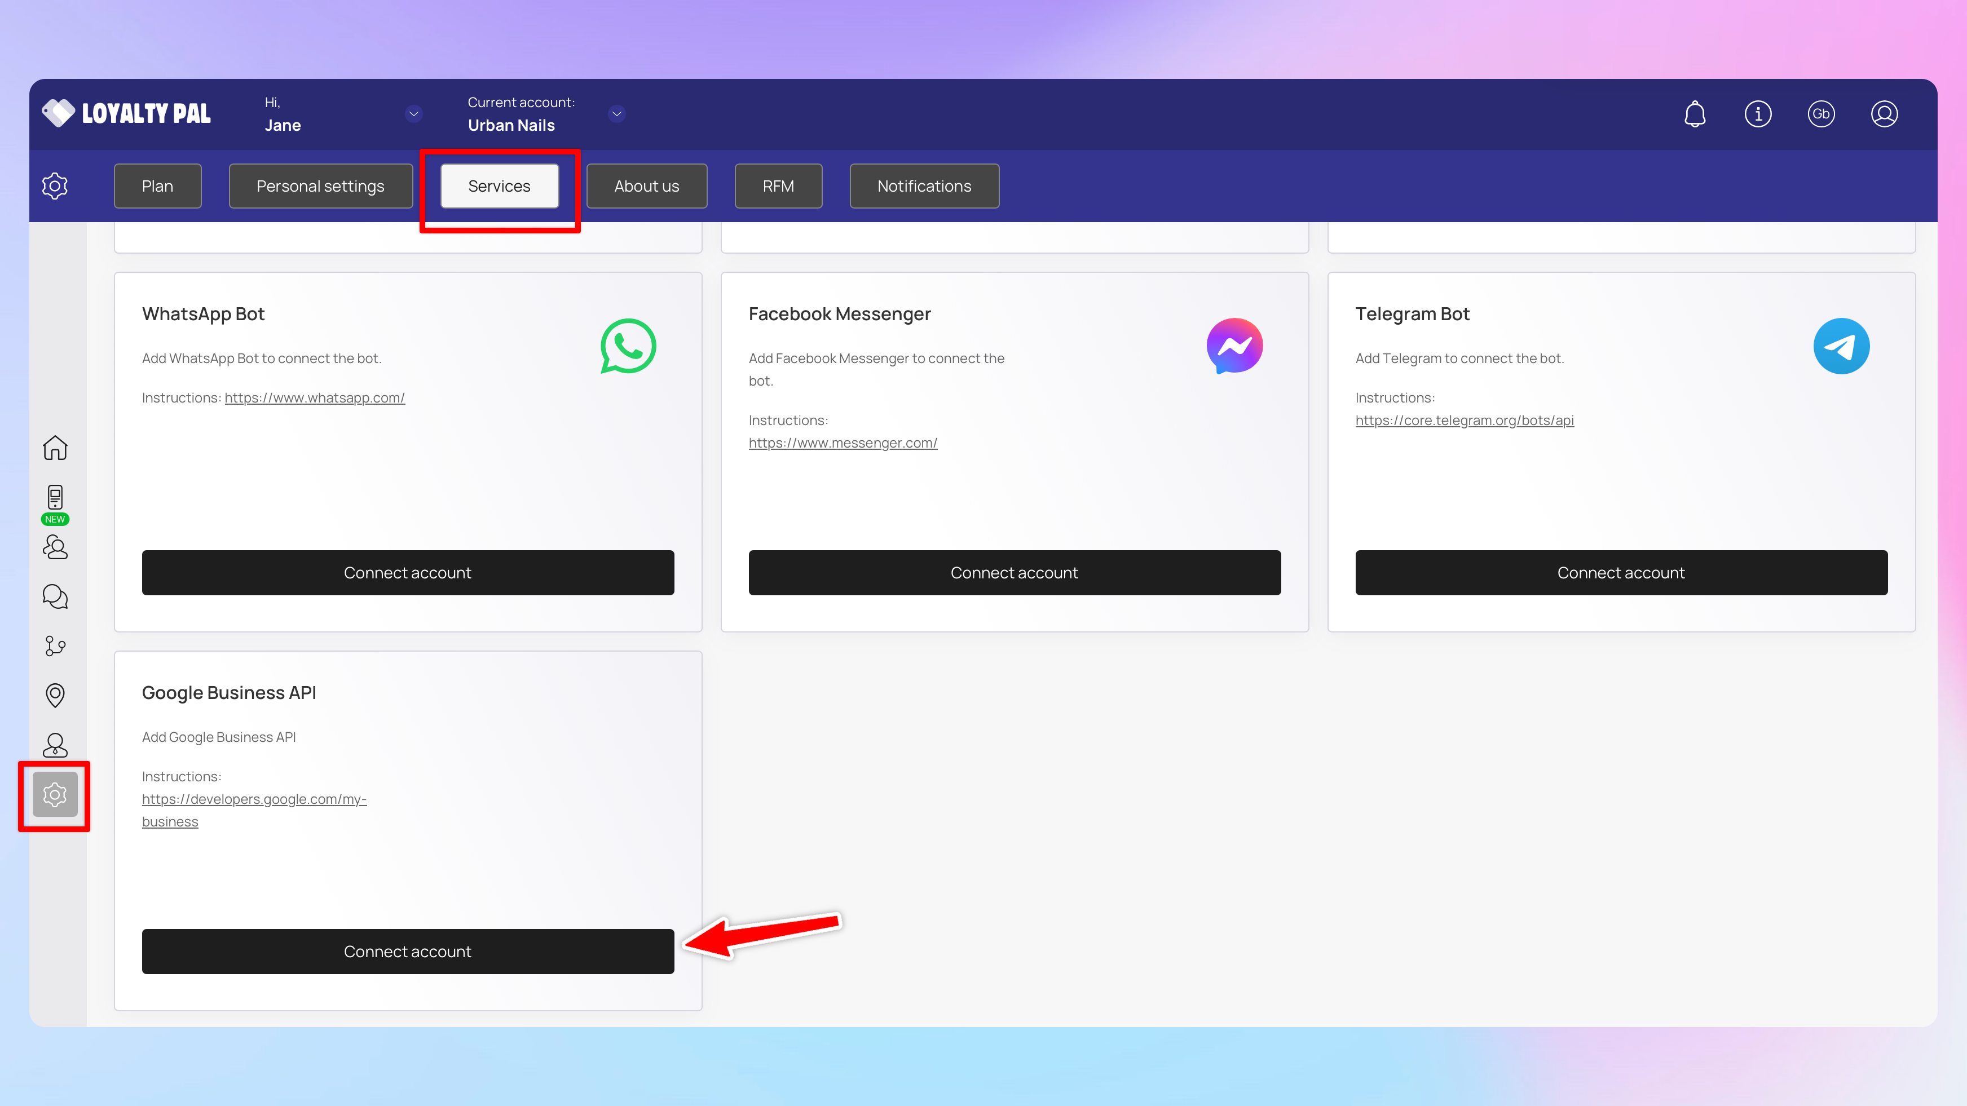Viewport: 1967px width, 1106px height.
Task: Go to Home in the sidebar
Action: pyautogui.click(x=55, y=448)
